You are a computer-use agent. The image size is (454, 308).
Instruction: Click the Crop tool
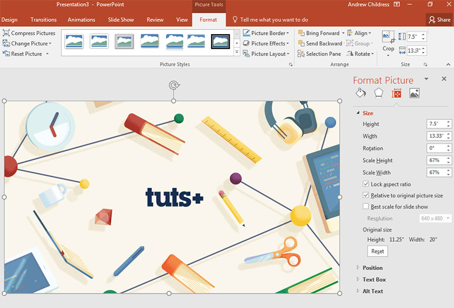point(388,43)
